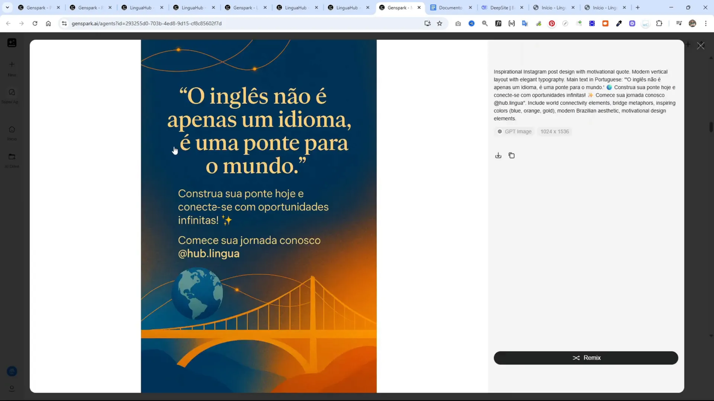
Task: Go to Inicio in the left sidebar
Action: [11, 131]
